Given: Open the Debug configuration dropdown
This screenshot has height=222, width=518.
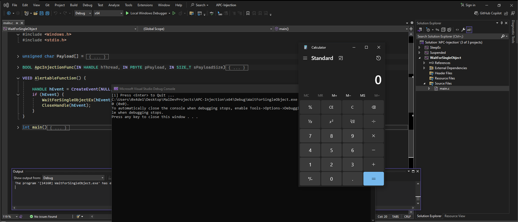Looking at the screenshot, I should (83, 13).
